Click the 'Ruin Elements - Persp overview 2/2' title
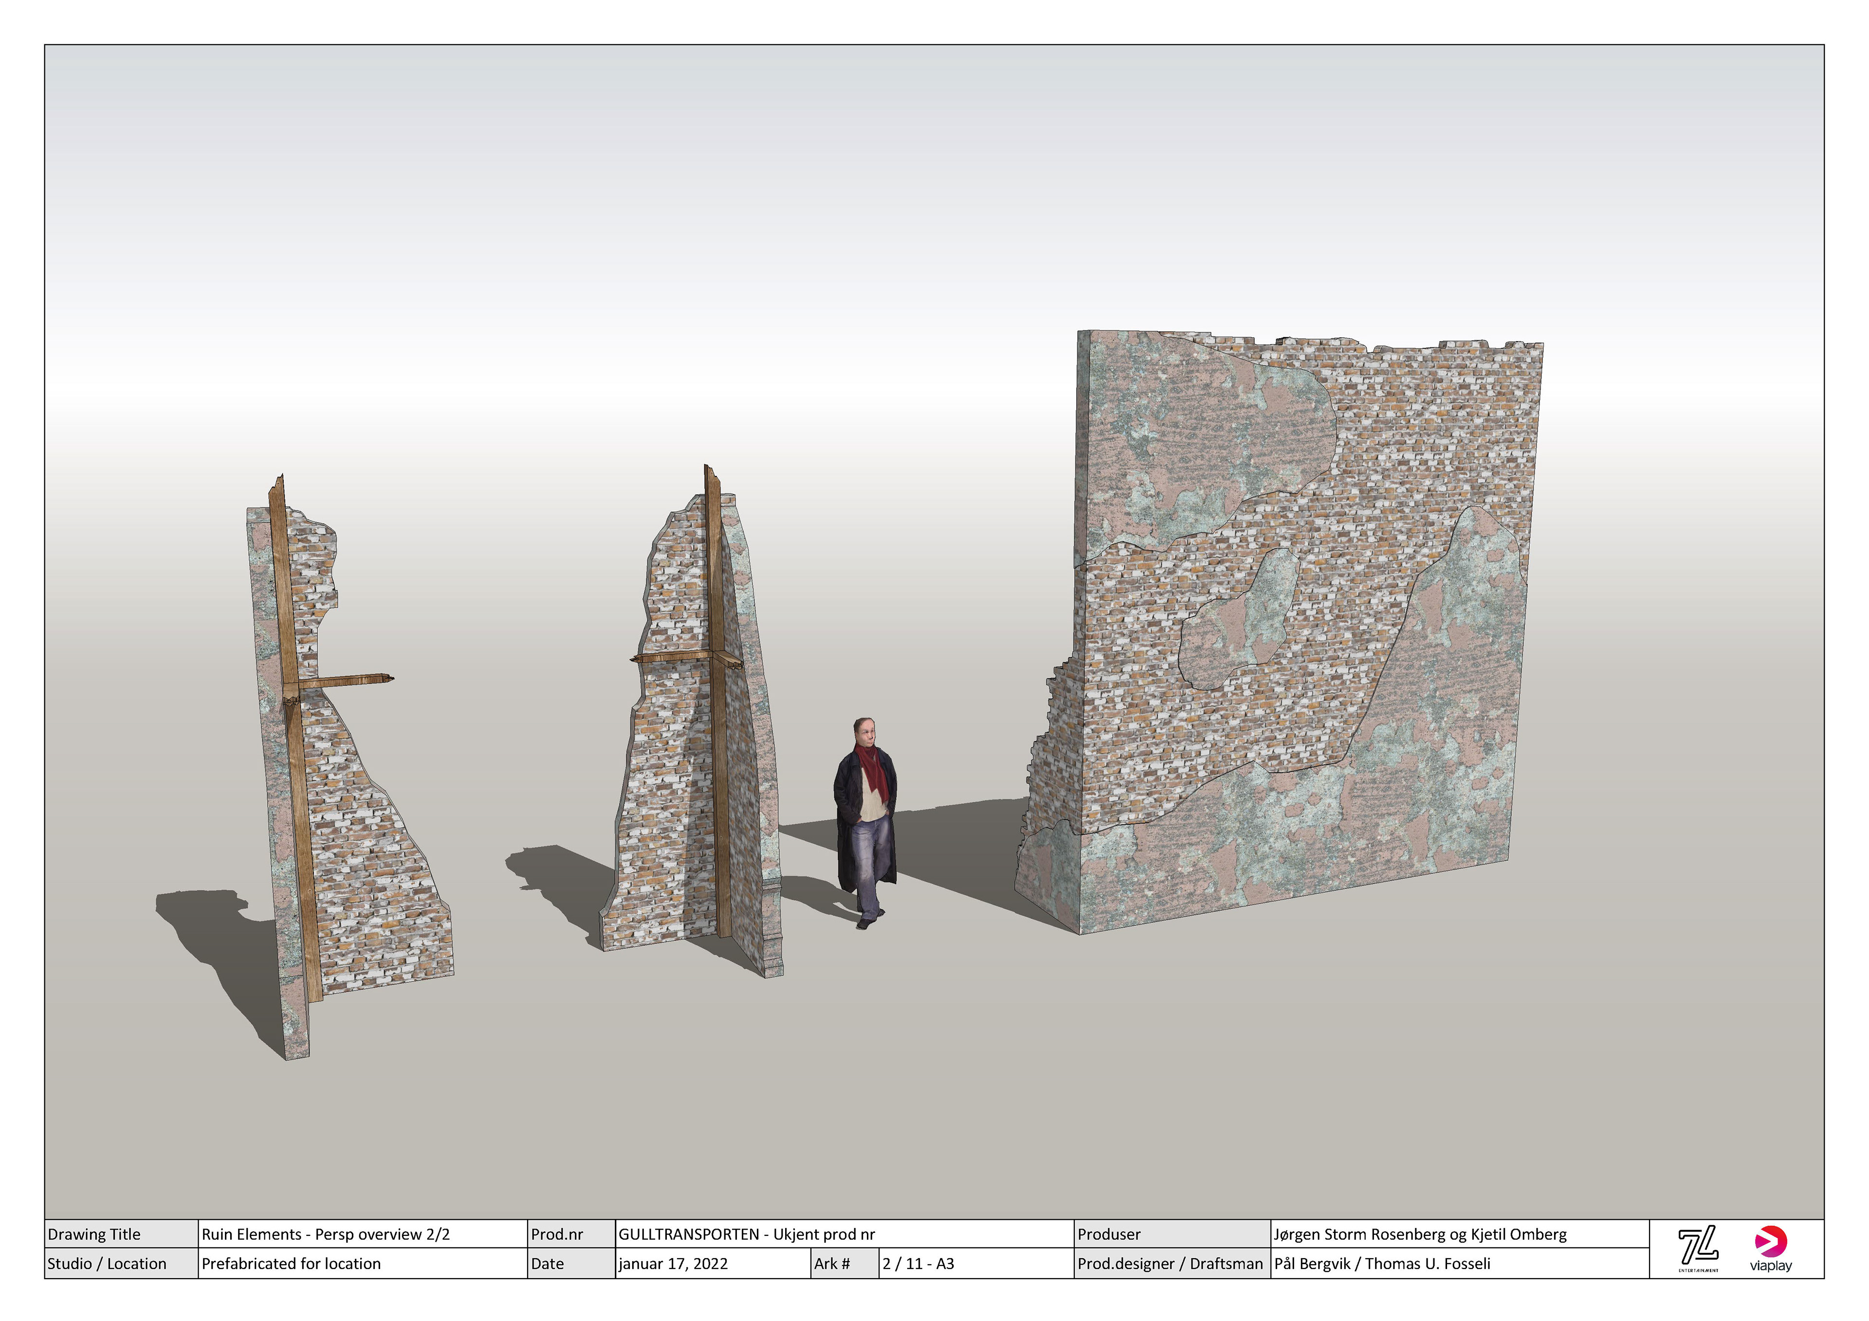1869x1321 pixels. pos(326,1234)
